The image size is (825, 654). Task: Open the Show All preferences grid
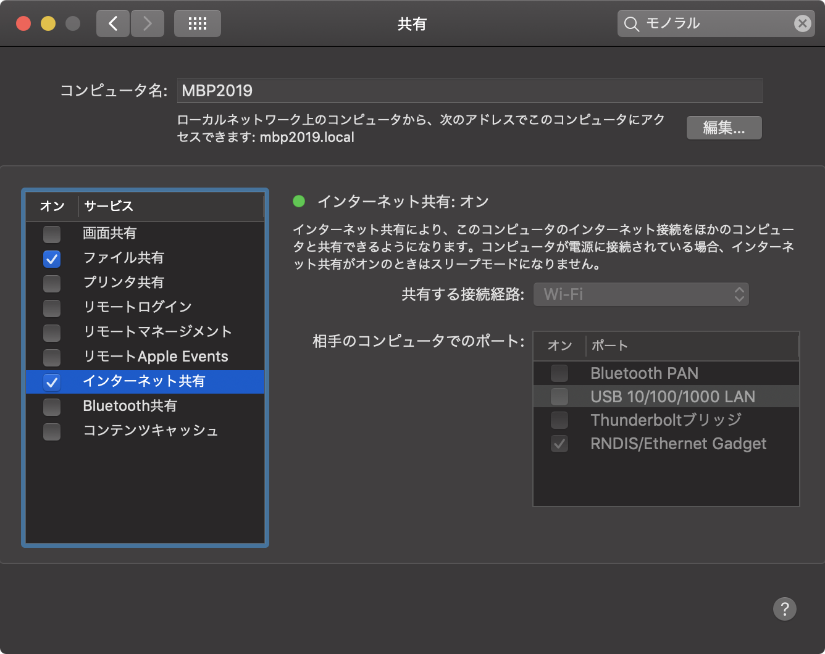point(197,23)
